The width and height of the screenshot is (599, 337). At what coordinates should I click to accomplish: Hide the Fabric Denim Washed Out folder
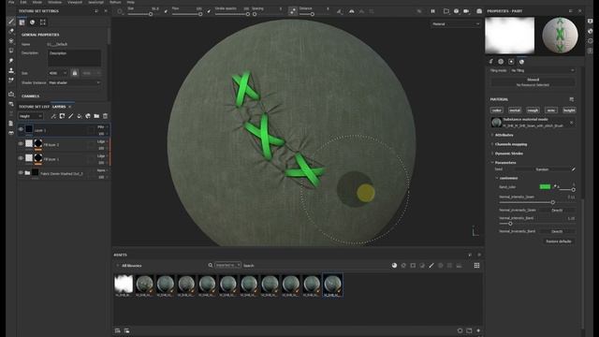pos(21,172)
